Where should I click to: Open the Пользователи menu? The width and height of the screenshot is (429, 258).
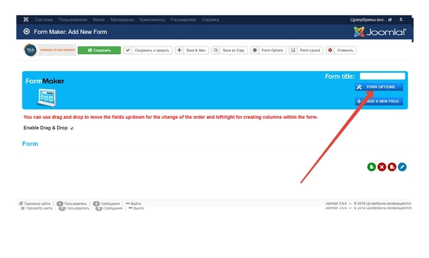pyautogui.click(x=73, y=20)
